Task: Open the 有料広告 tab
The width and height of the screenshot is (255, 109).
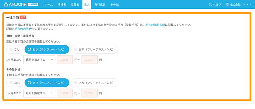Action: pos(100,4)
